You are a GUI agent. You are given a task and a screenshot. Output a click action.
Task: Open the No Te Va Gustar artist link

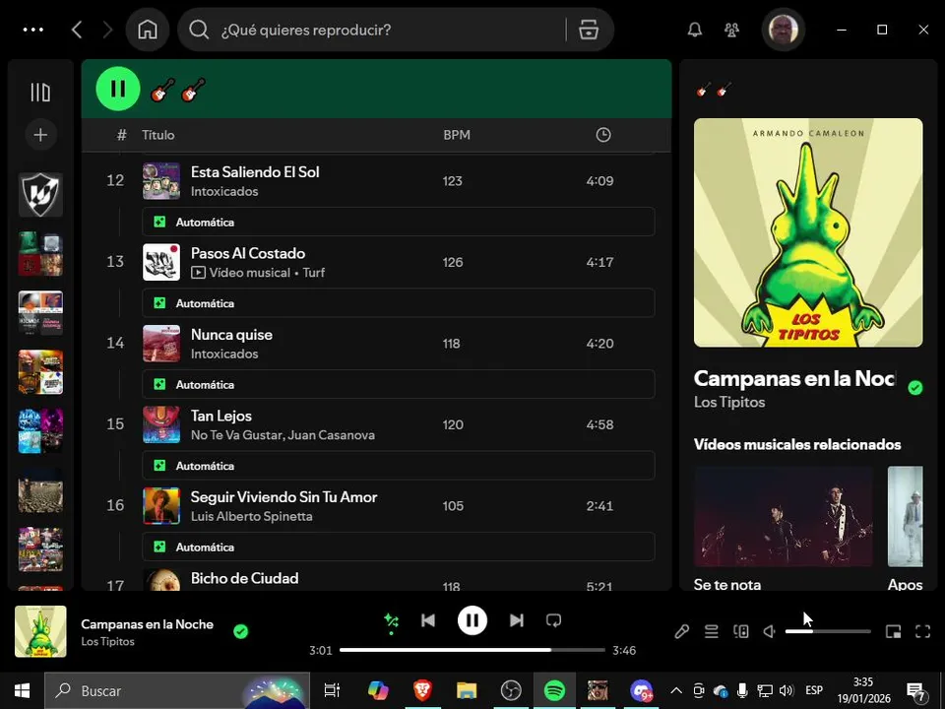coord(236,434)
